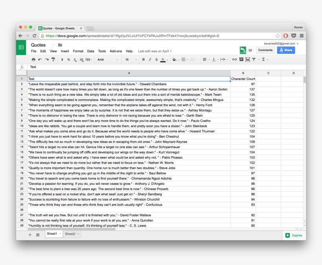Open the Add-ons menu
322x265 pixels.
click(x=115, y=51)
